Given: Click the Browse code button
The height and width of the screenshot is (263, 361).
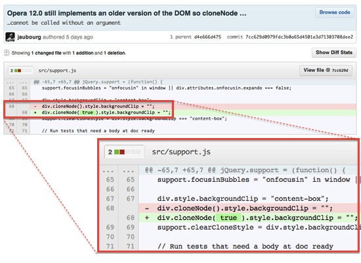Looking at the screenshot, I should tap(335, 12).
